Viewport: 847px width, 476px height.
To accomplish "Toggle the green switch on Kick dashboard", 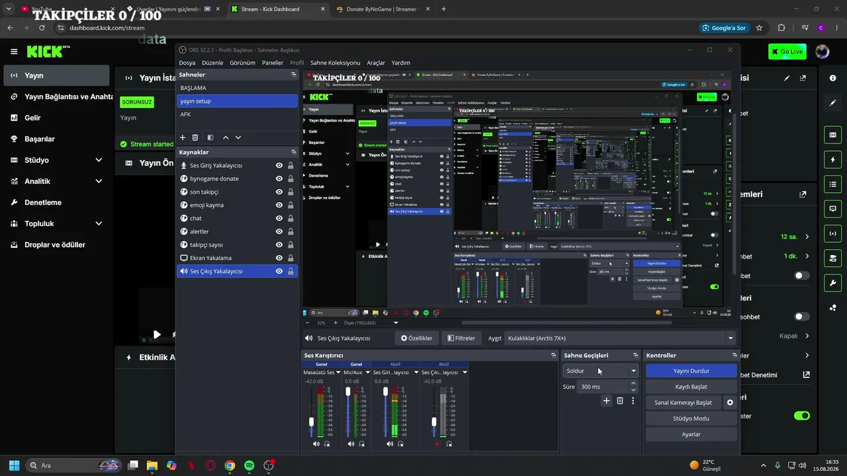I will 801,416.
